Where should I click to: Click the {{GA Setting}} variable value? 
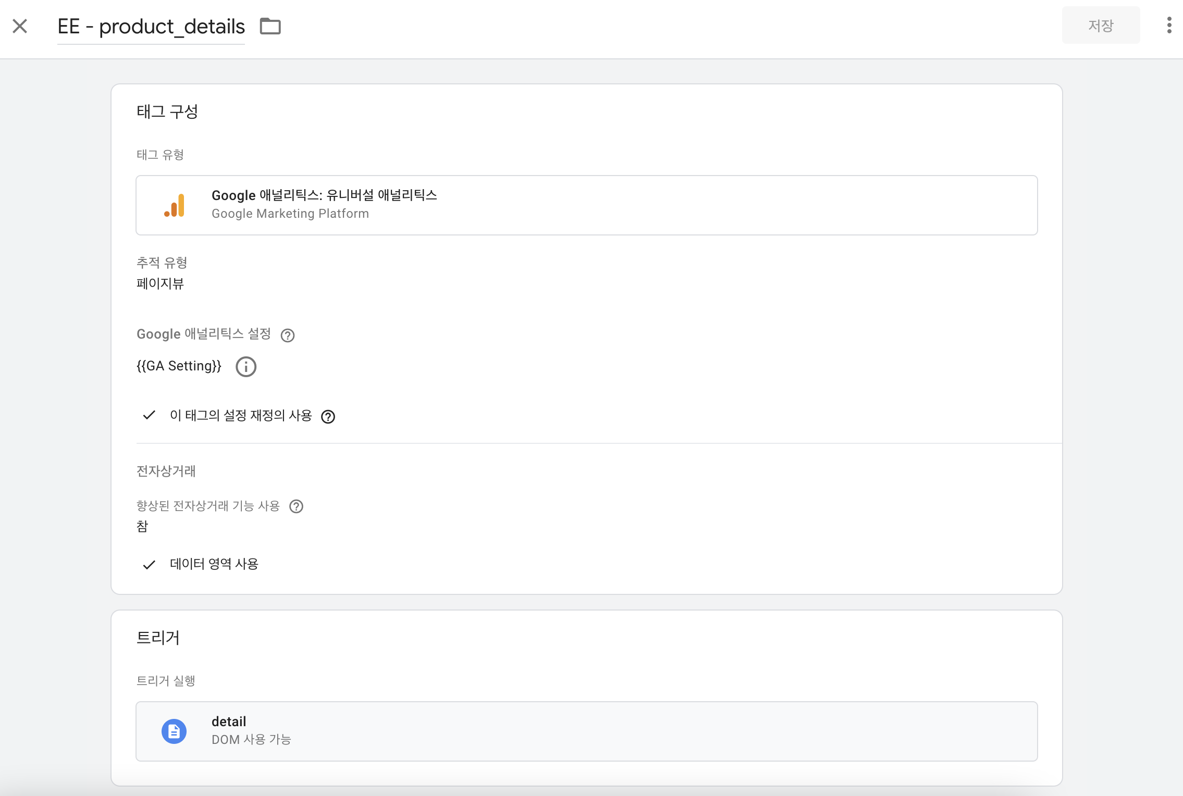click(179, 366)
